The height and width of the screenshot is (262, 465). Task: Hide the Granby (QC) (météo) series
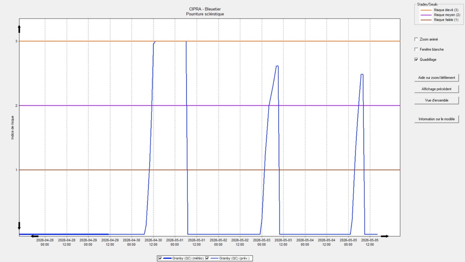click(160, 258)
